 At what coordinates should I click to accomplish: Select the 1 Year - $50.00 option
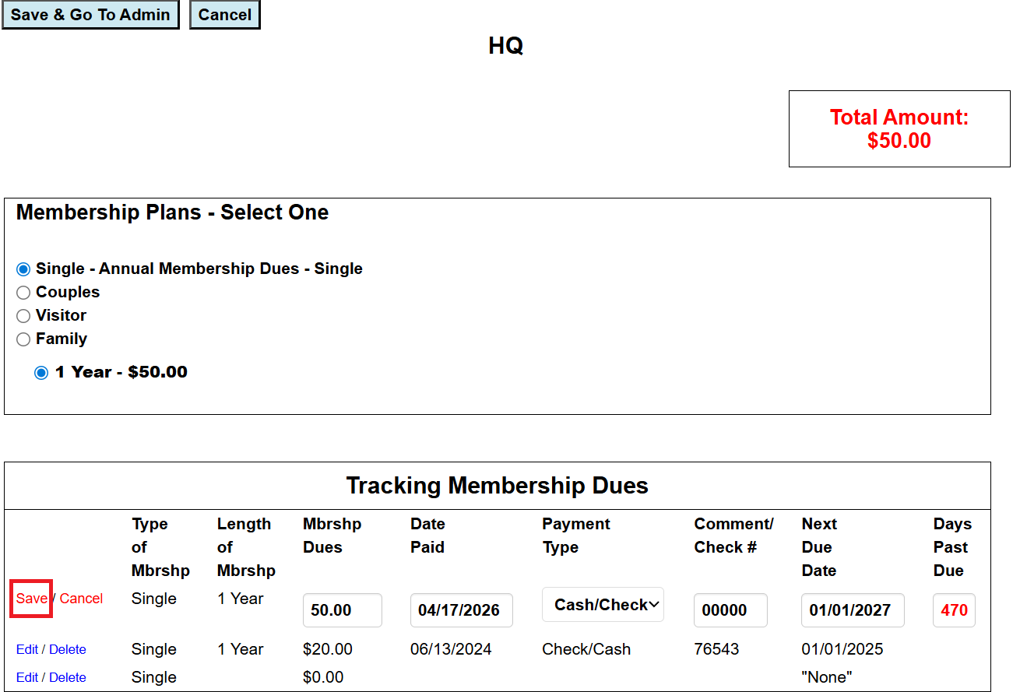pos(41,373)
